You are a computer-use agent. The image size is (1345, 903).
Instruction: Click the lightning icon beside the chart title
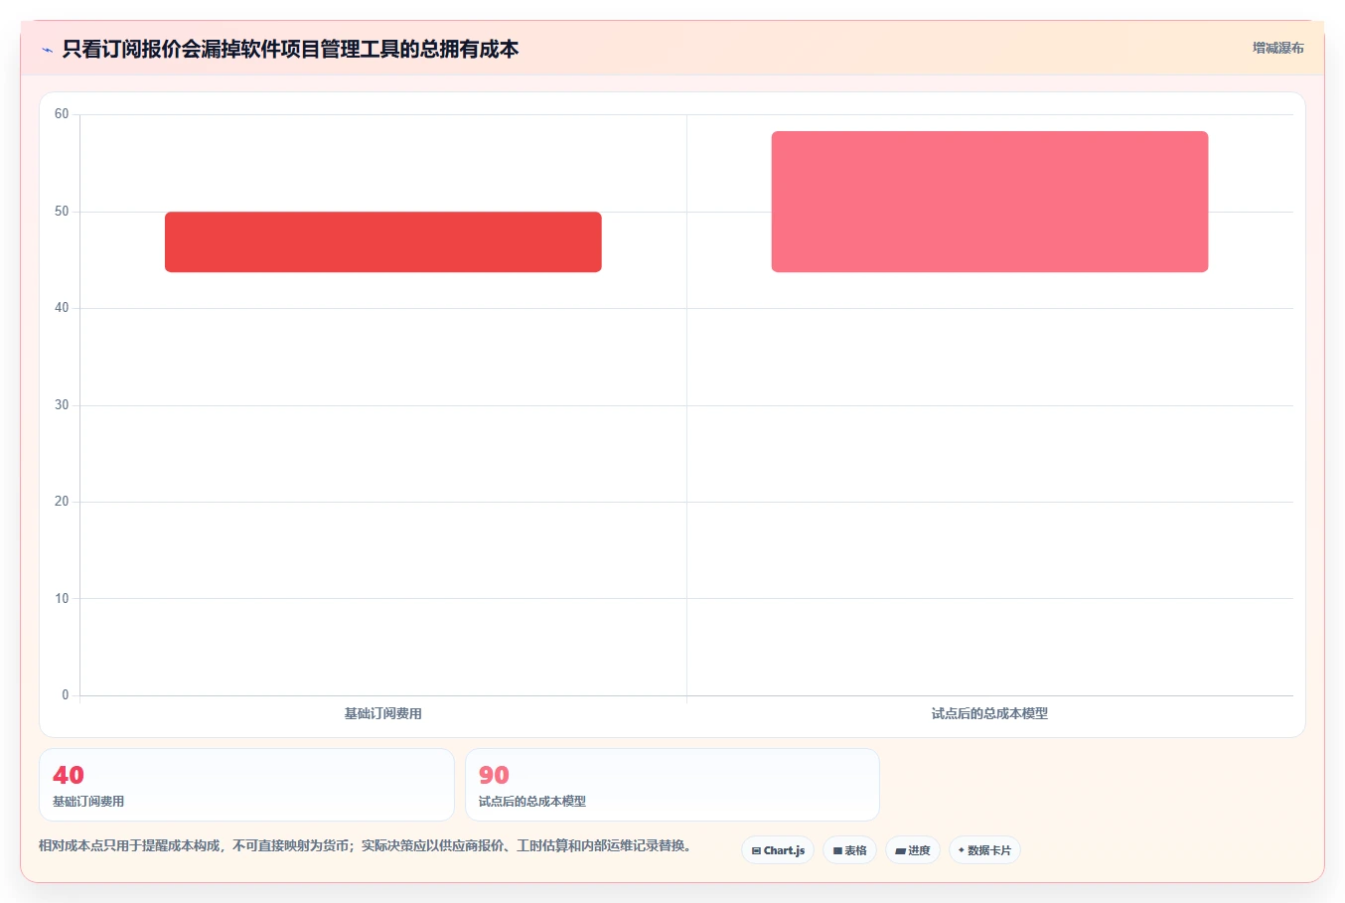(47, 50)
